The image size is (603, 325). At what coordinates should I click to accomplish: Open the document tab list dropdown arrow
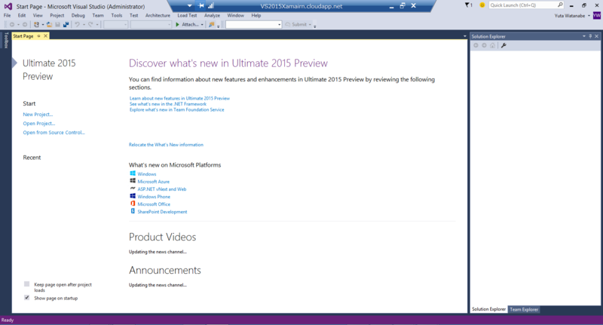tap(464, 36)
